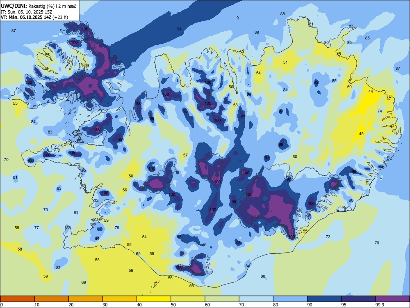Pick the 20–30 light orange legend swatch
Screen dimensions: 410x308
(x=86, y=299)
